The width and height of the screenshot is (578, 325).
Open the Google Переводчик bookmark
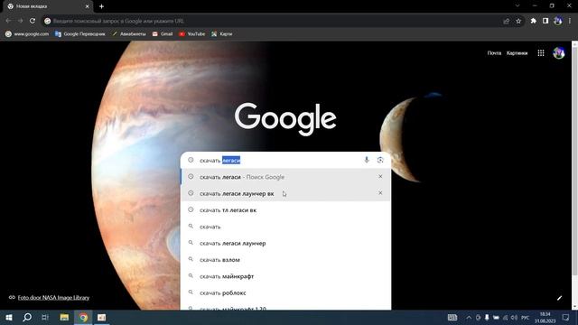(x=80, y=34)
